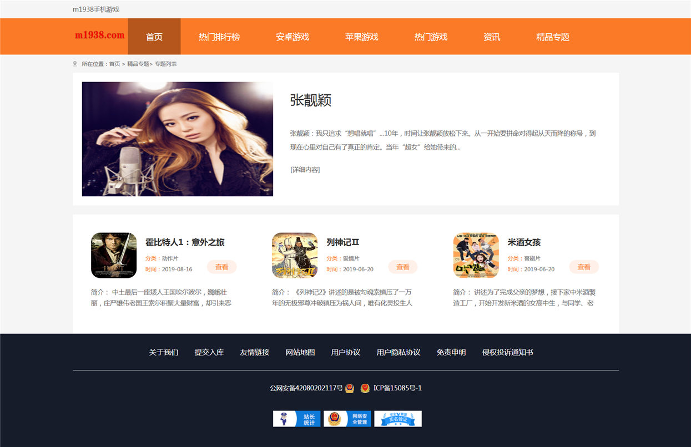
Task: Open the 霍比特人1 movie poster thumbnail
Action: [x=114, y=255]
